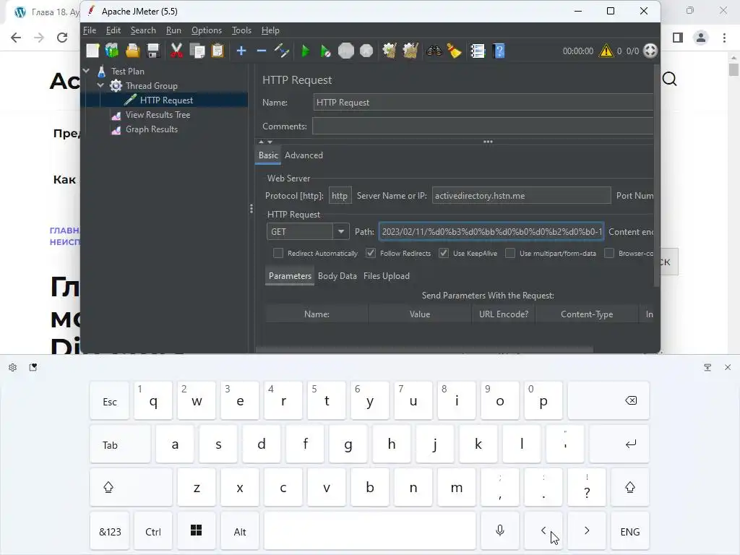This screenshot has width=740, height=555.
Task: Select View Results Tree listener
Action: (158, 115)
